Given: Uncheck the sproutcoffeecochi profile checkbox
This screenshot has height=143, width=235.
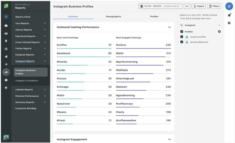Looking at the screenshot, I should tap(182, 42).
